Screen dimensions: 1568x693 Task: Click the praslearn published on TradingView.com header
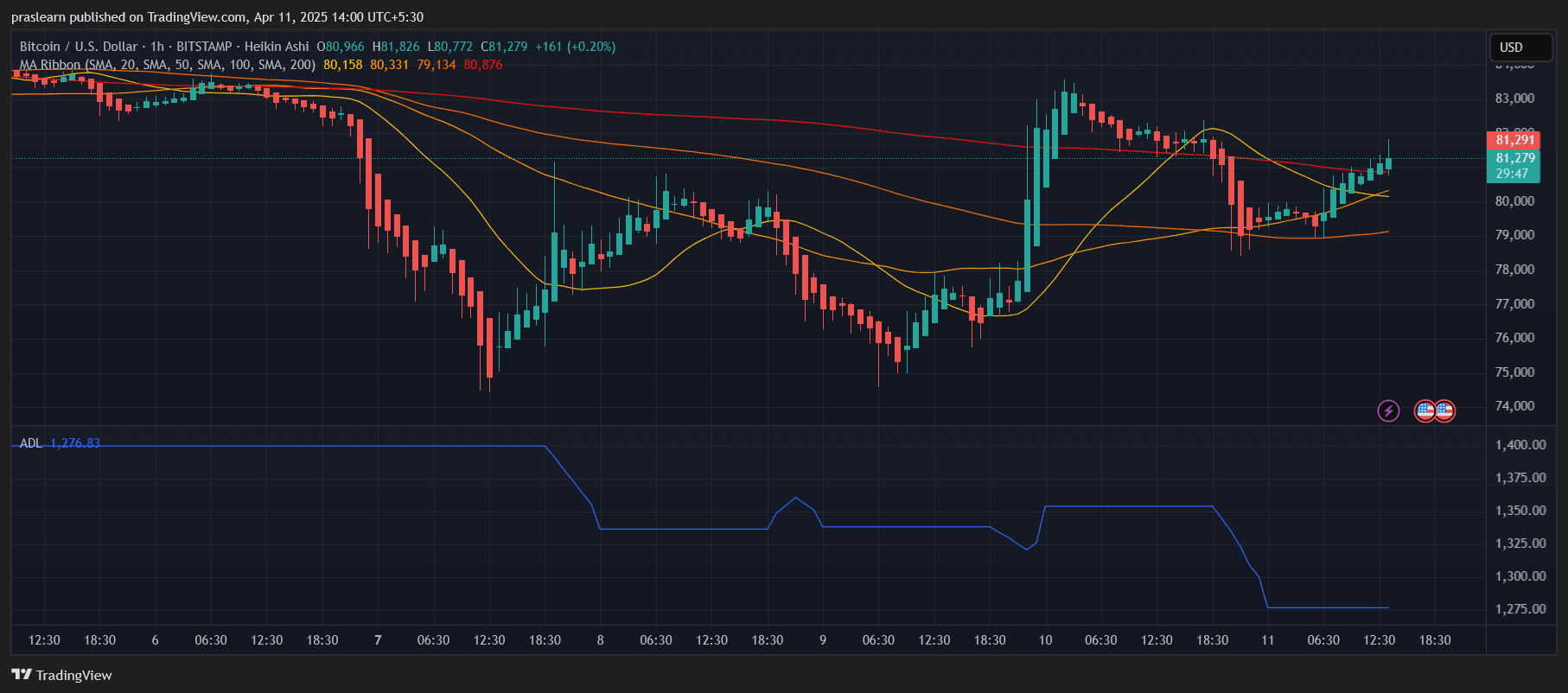tap(217, 17)
